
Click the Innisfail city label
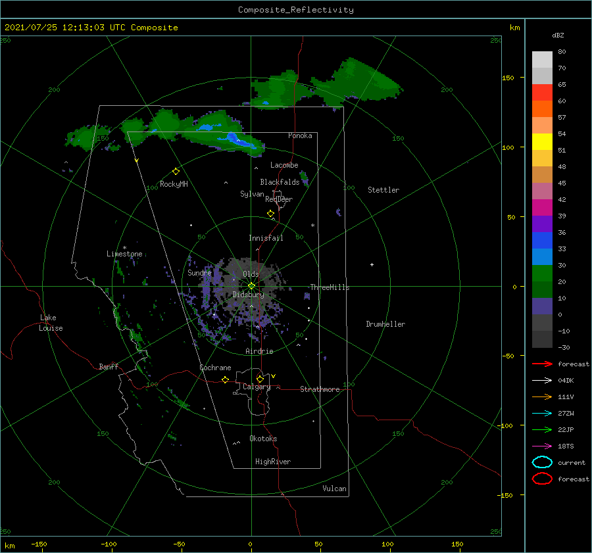point(266,238)
